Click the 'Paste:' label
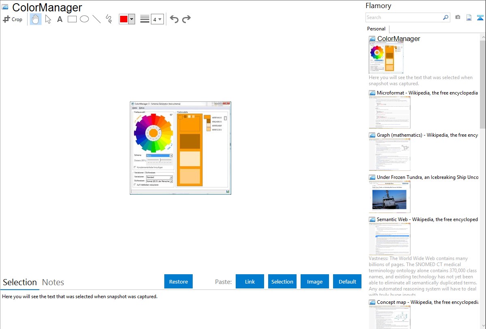Image resolution: width=486 pixels, height=329 pixels. pyautogui.click(x=223, y=282)
